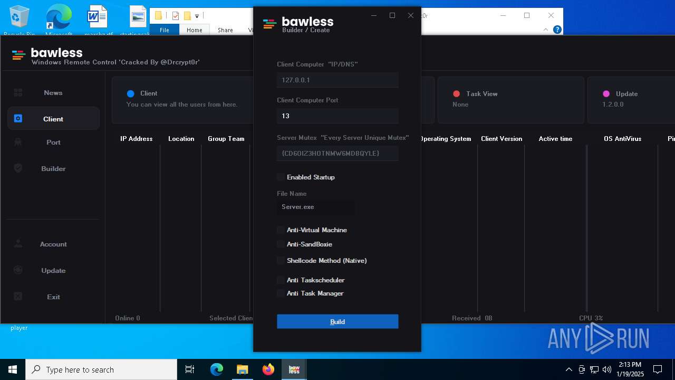Open the Port sidebar section
This screenshot has height=380, width=675.
(53, 142)
